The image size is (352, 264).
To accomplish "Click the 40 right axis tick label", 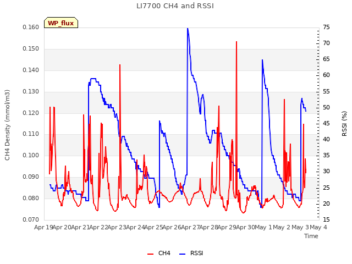I will click(x=326, y=139).
